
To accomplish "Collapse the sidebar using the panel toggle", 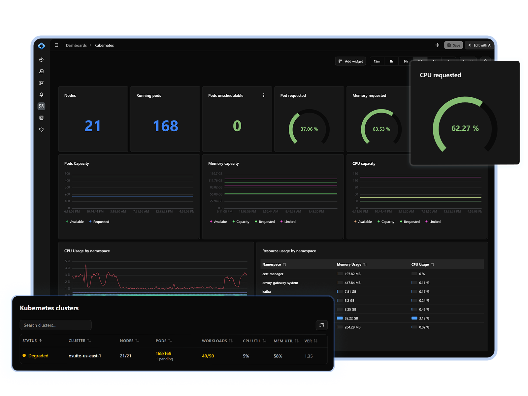I will coord(56,45).
